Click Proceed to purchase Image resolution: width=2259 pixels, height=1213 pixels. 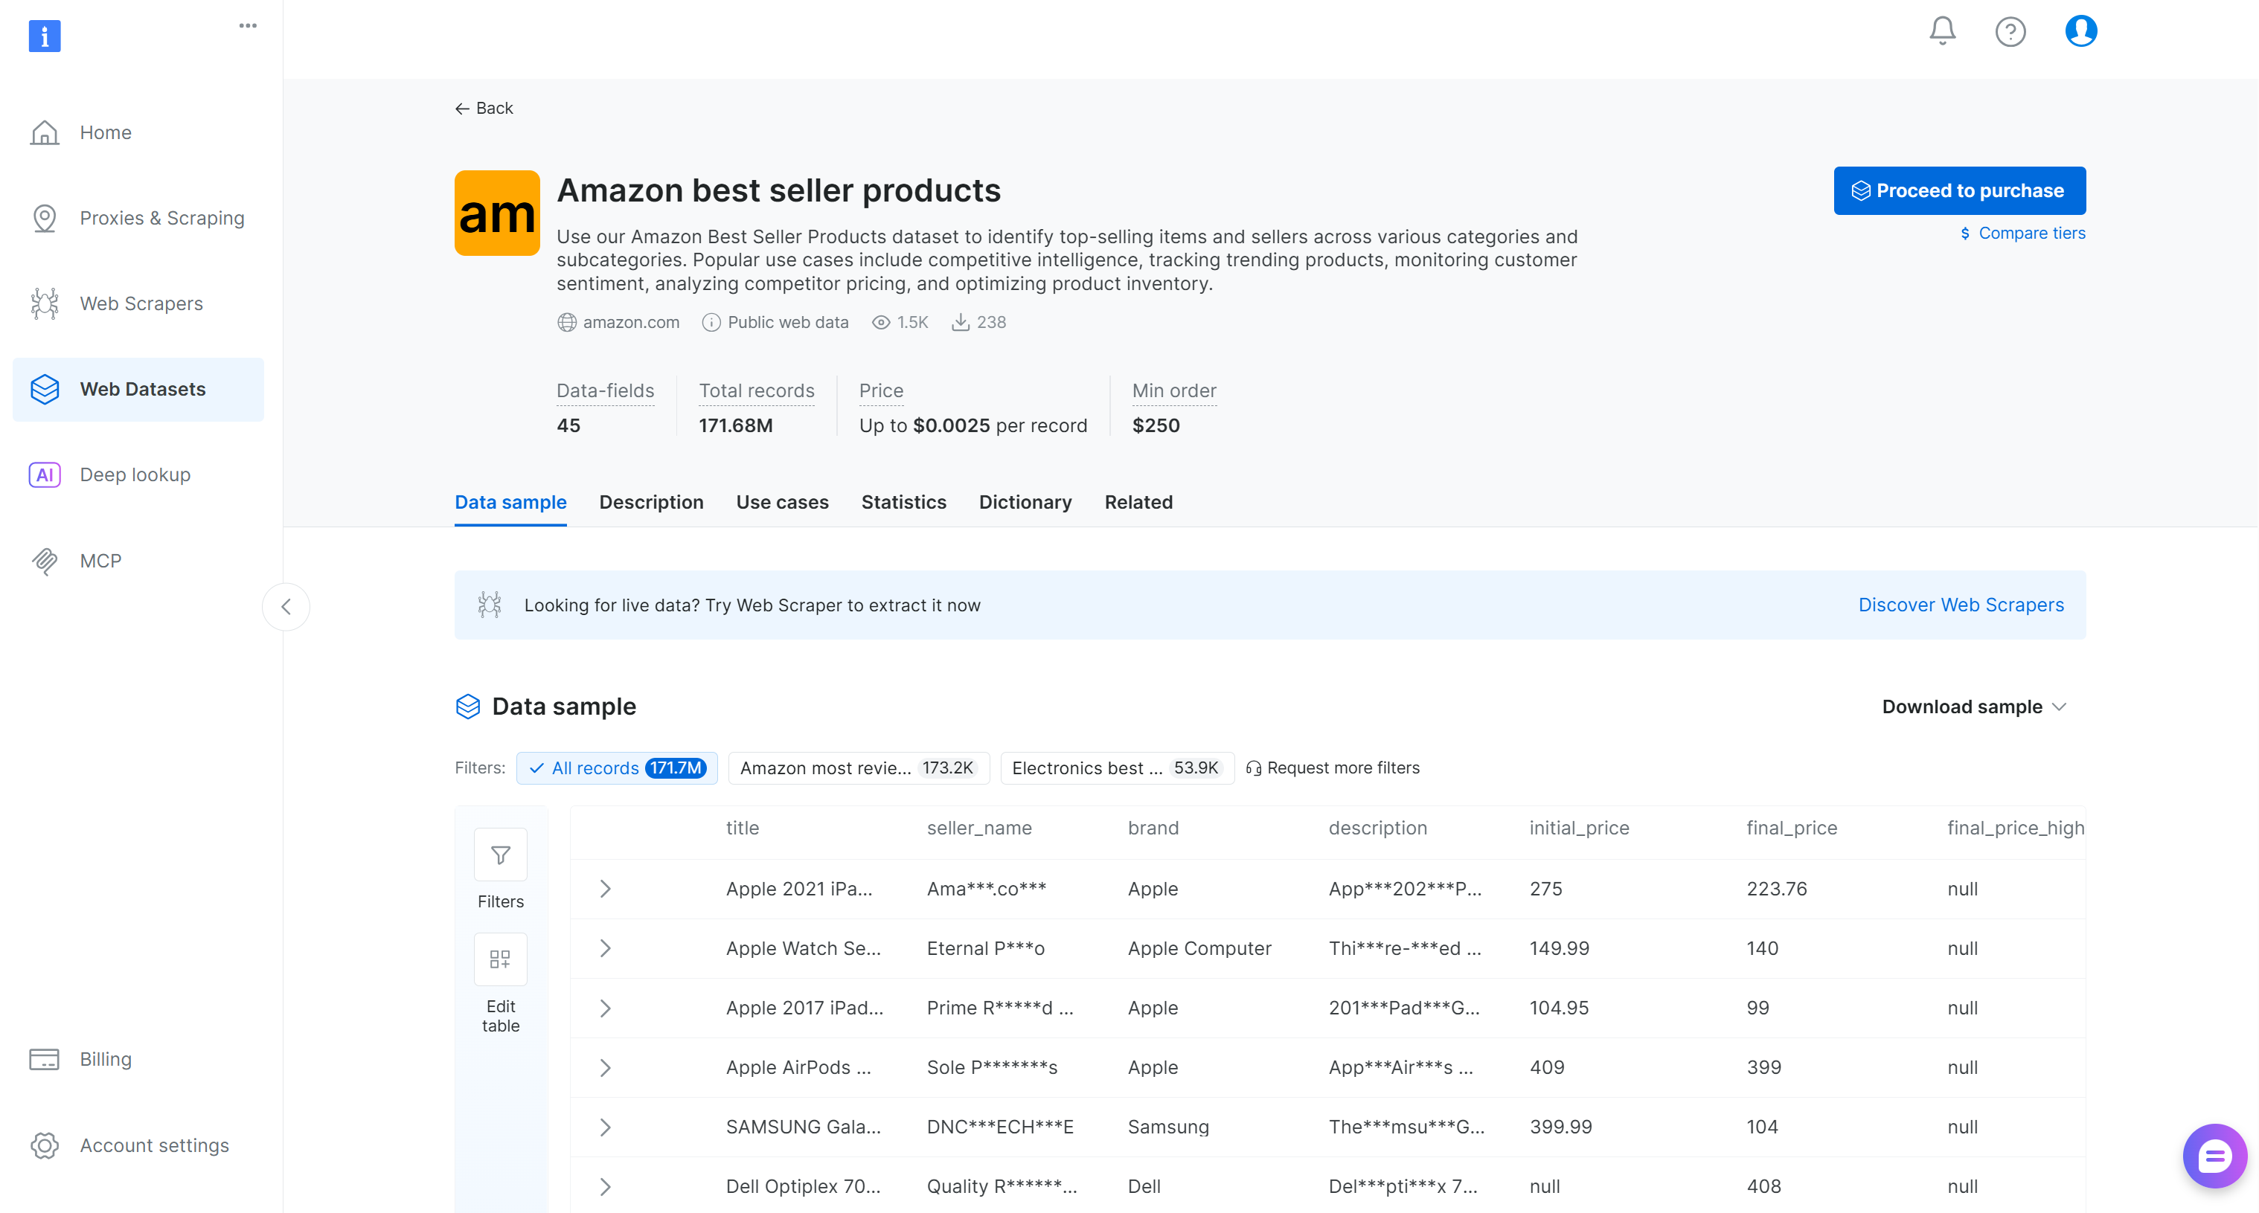coord(1959,190)
